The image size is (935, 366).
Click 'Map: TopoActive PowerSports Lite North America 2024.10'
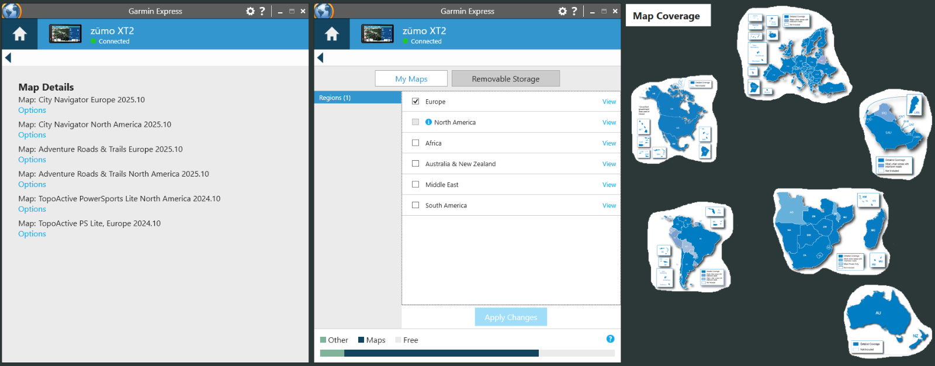(x=119, y=199)
